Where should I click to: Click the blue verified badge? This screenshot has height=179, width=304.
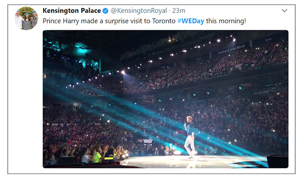105,11
